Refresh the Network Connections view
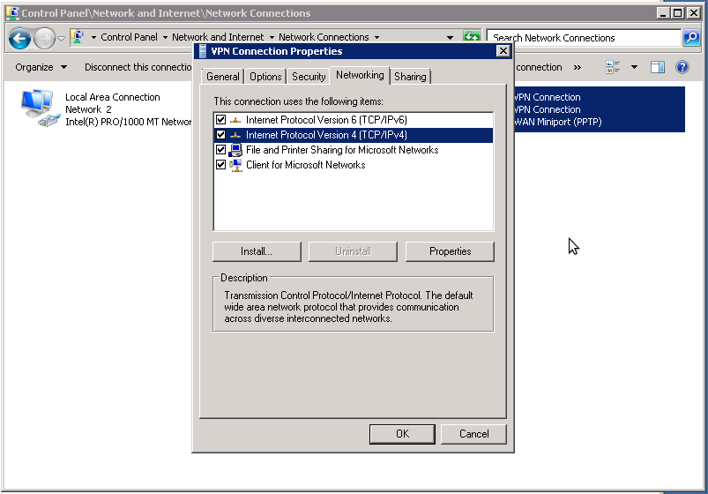Viewport: 708px width, 494px height. [472, 37]
